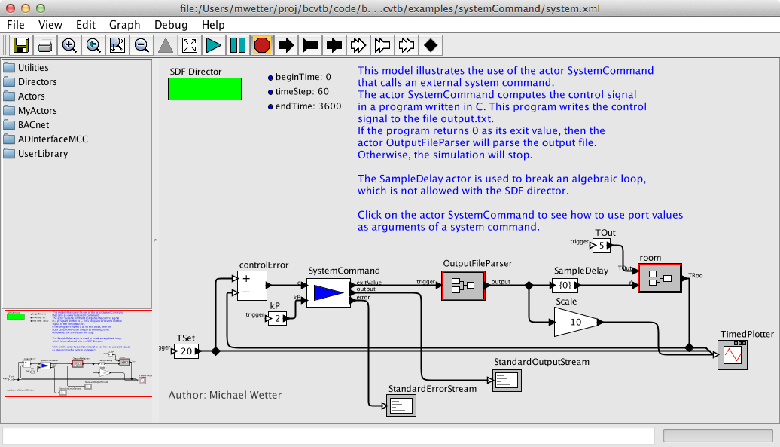Open the TimedPlotter actor icon

pos(734,354)
